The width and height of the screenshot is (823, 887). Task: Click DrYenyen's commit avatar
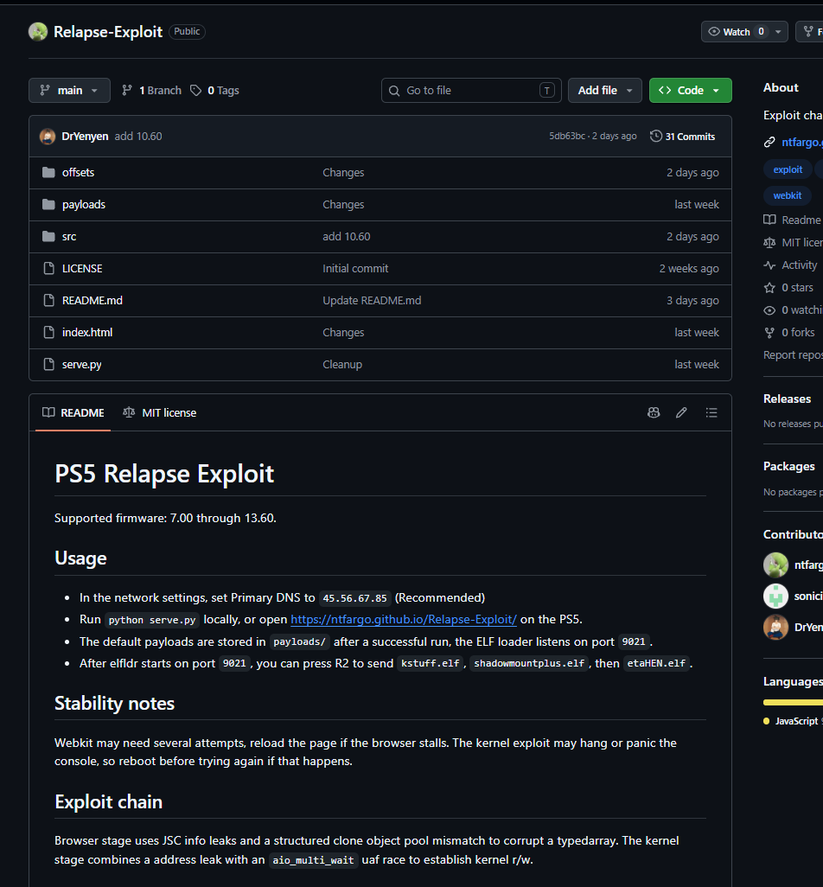click(48, 137)
